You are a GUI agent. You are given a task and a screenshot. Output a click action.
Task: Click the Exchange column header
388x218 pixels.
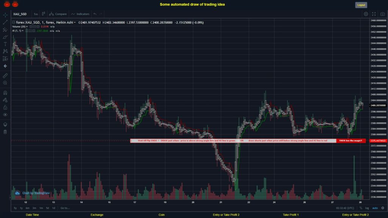pos(97,215)
